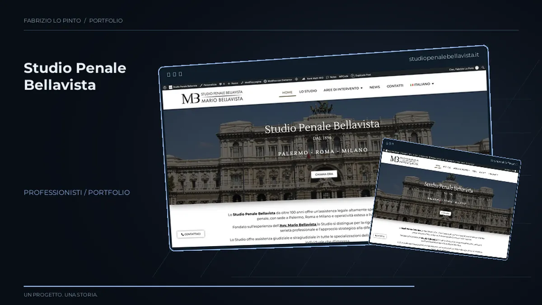
Task: Open 'Studio Penale Bellavista' site menu in admin bar
Action: (183, 86)
